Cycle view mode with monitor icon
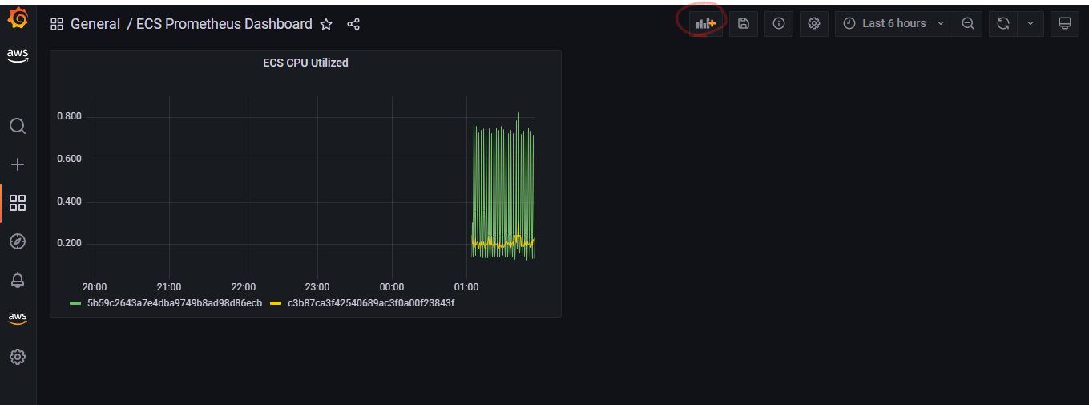The width and height of the screenshot is (1089, 405). click(1065, 23)
